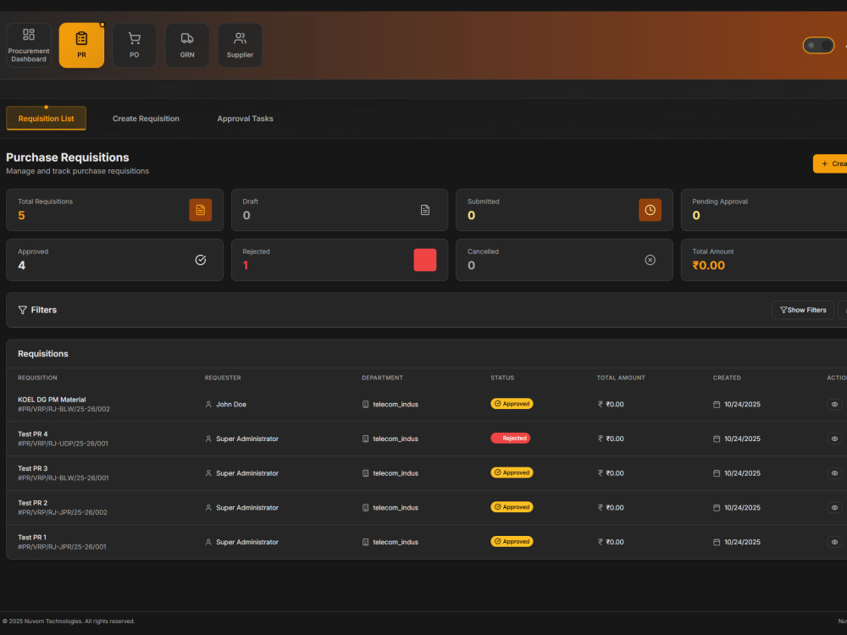
Task: Click requisition title 'KOEL DG PM Material'
Action: (x=52, y=400)
